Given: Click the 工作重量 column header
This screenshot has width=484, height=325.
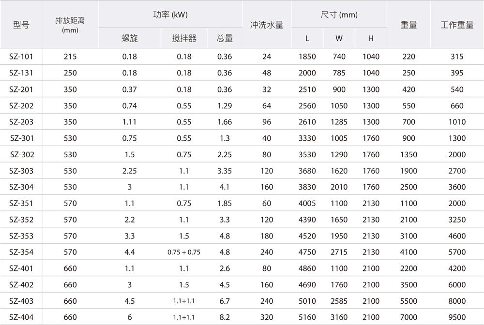Looking at the screenshot, I should pyautogui.click(x=457, y=25).
